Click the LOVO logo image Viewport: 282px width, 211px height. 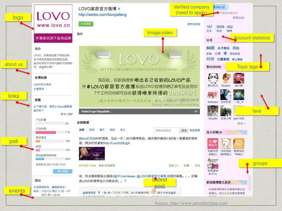click(x=53, y=24)
